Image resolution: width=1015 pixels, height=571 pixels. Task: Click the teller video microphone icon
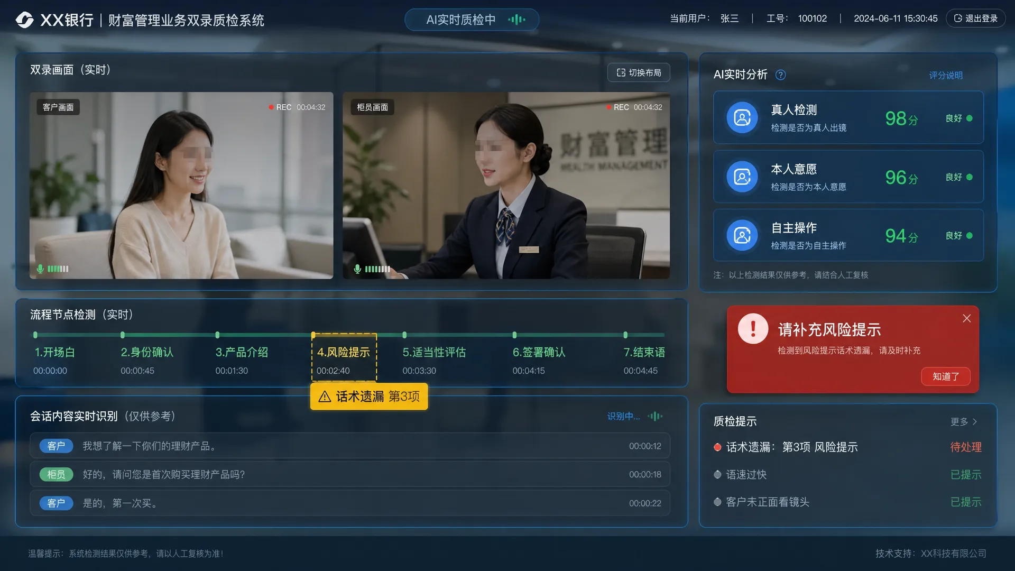[357, 269]
